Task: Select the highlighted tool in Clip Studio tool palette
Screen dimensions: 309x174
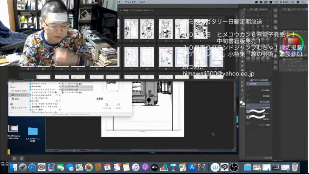Action: point(242,29)
